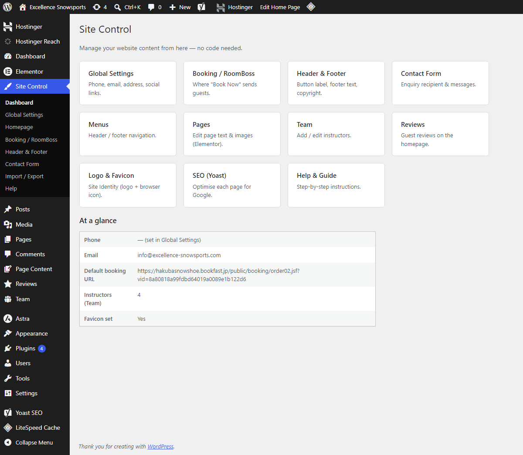
Task: Click the Hostinger icon in sidebar
Action: click(x=8, y=27)
